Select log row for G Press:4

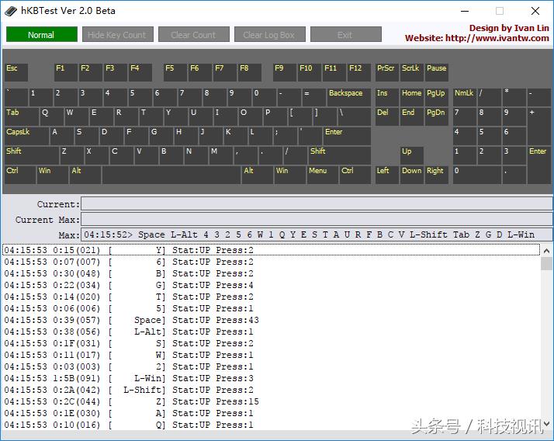point(271,285)
